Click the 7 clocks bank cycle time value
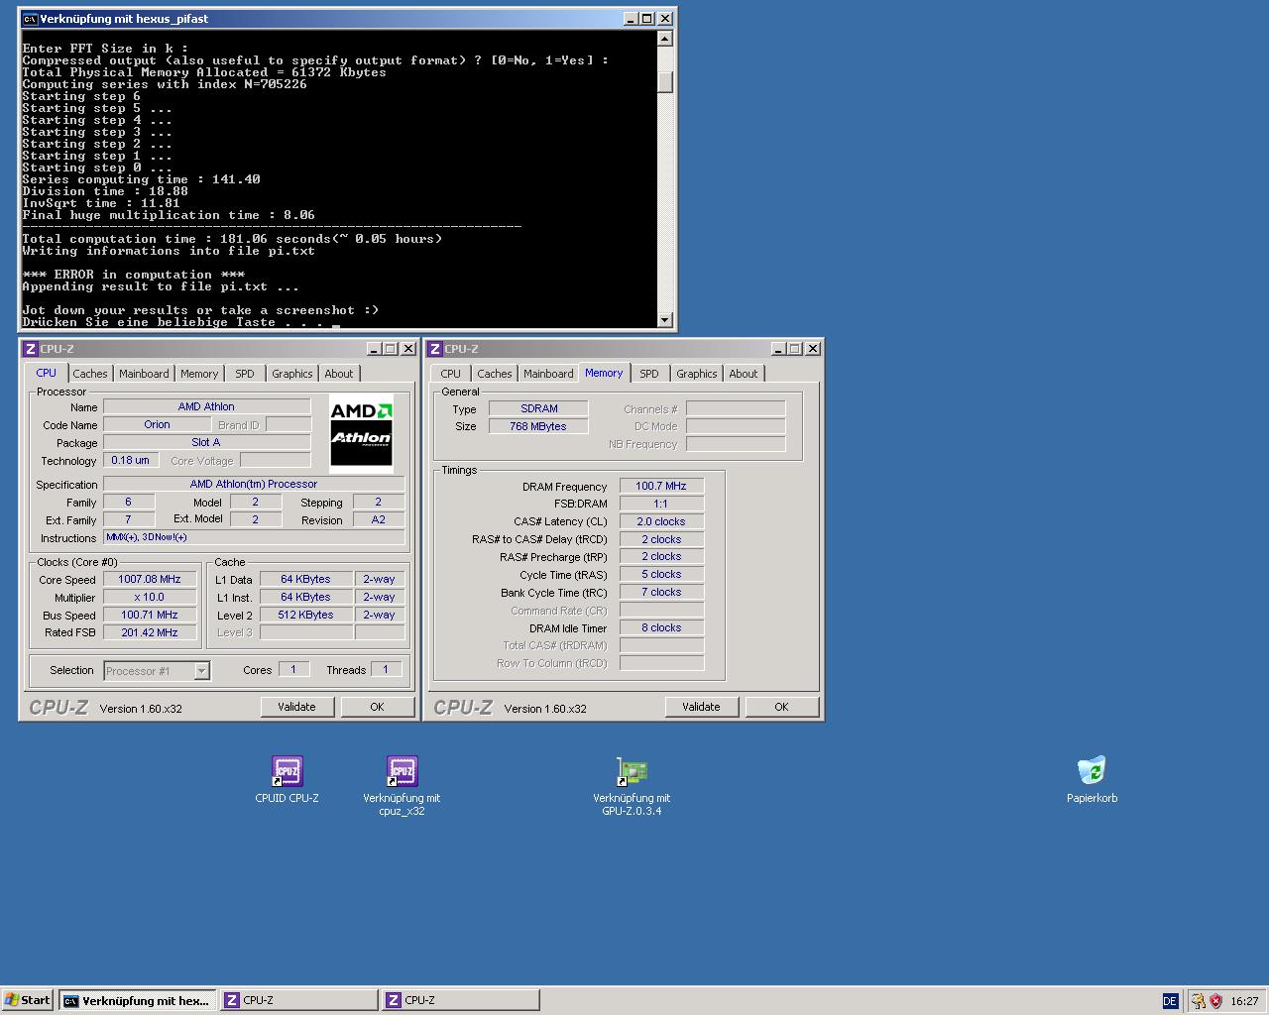This screenshot has height=1015, width=1269. 661,592
